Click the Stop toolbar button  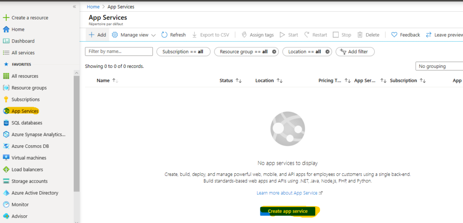click(342, 35)
